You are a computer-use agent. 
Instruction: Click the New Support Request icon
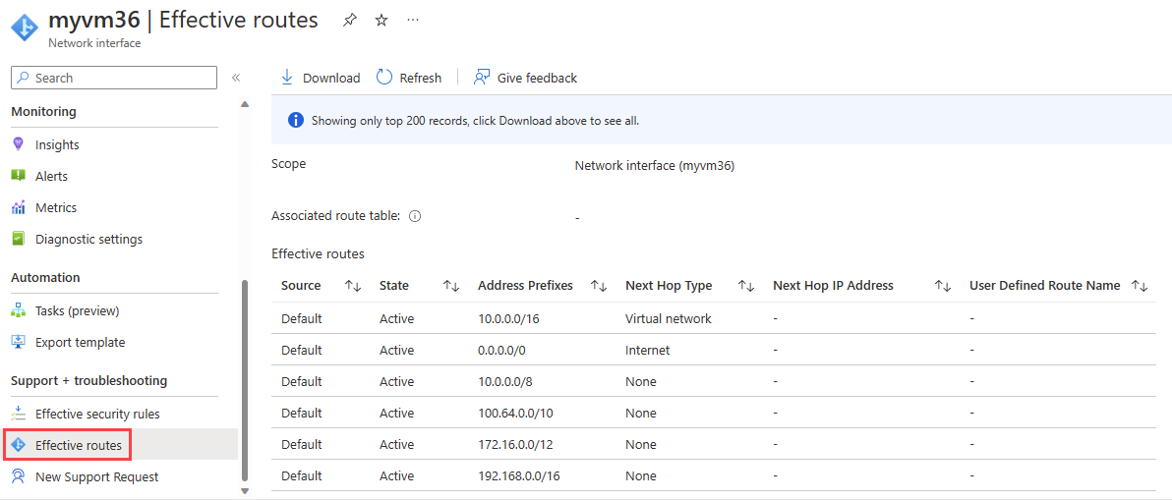pyautogui.click(x=18, y=476)
